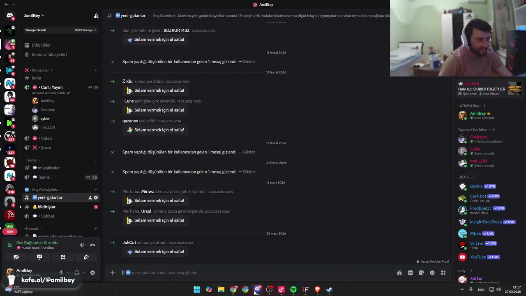Mute the microphone in user panel
The width and height of the screenshot is (526, 296).
[x=61, y=273]
